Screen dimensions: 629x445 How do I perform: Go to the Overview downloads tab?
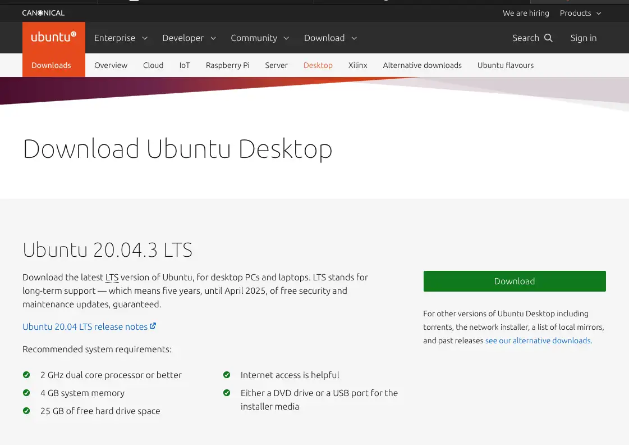[x=111, y=65]
